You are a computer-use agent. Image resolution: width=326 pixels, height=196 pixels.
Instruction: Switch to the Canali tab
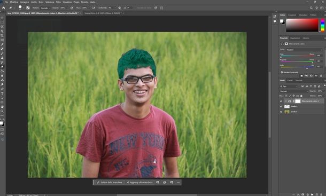coord(290,81)
